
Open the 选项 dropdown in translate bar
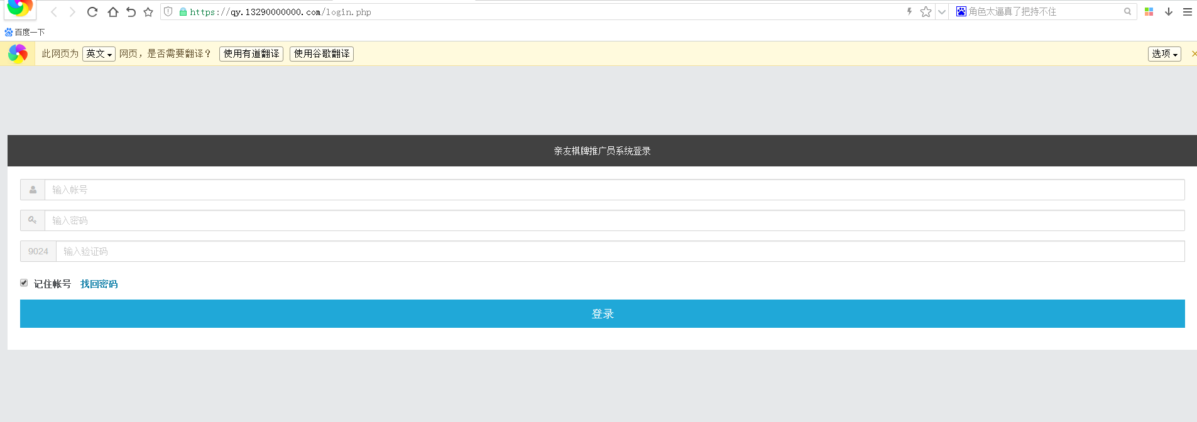(x=1164, y=54)
